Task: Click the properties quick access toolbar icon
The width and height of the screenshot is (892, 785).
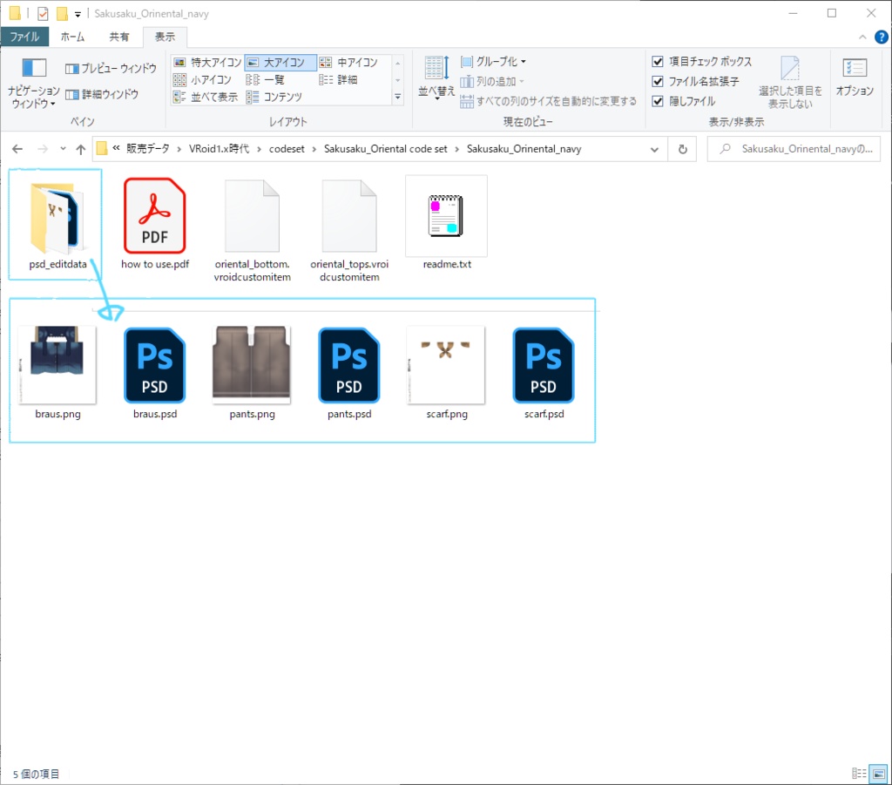Action: pos(43,13)
